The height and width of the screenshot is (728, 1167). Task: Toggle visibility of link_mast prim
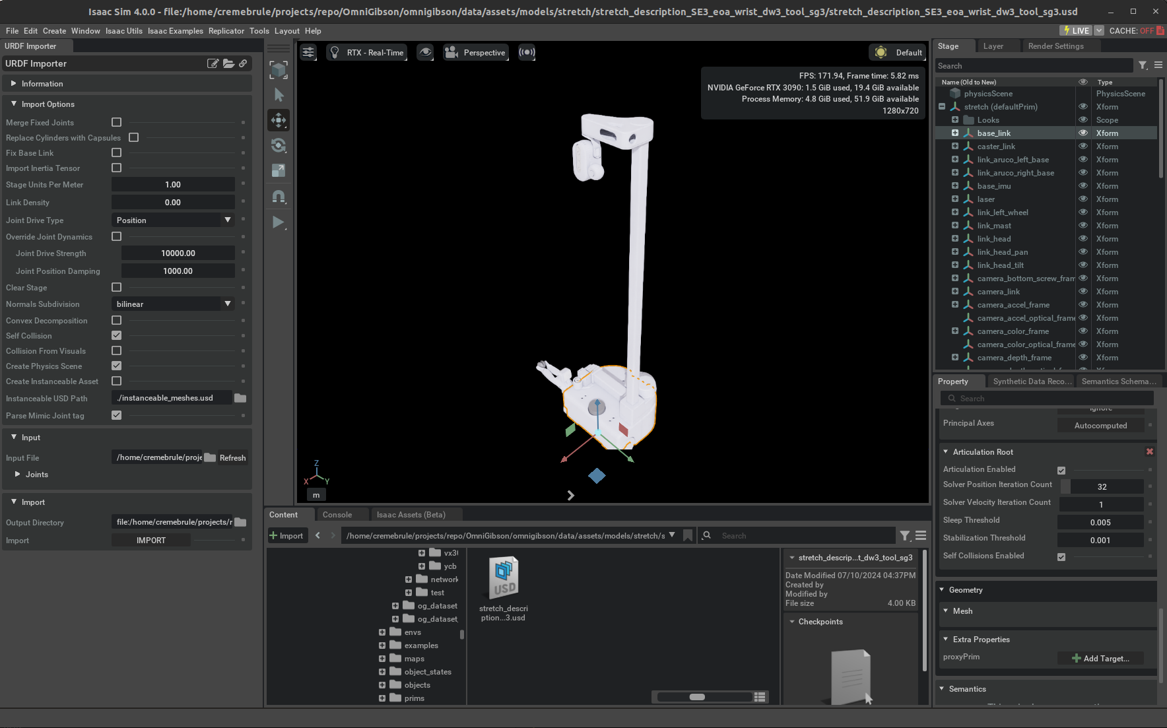(x=1083, y=226)
